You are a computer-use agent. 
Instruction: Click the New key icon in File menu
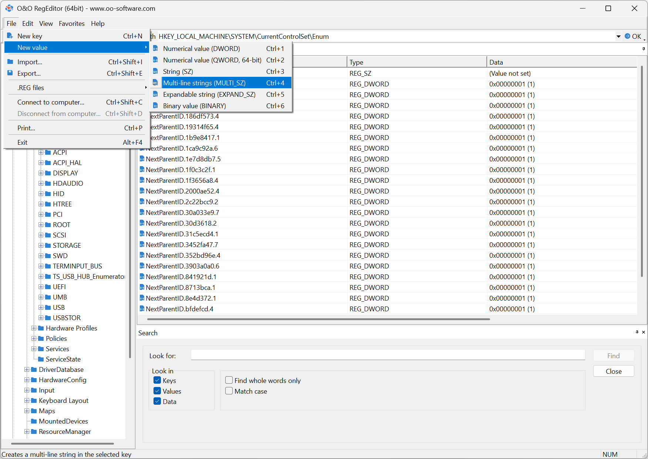coord(10,36)
